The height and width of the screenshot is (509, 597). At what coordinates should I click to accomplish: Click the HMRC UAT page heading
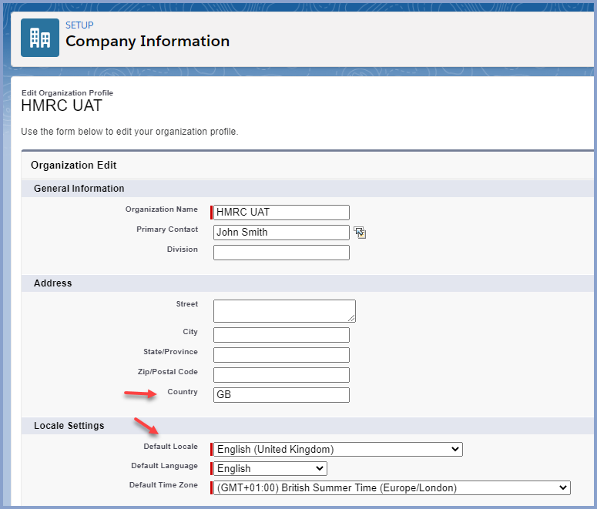tap(62, 105)
